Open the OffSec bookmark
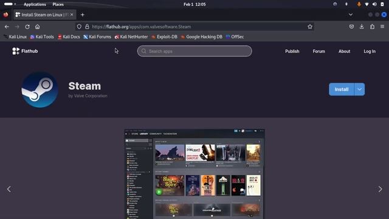The image size is (389, 219). [235, 36]
